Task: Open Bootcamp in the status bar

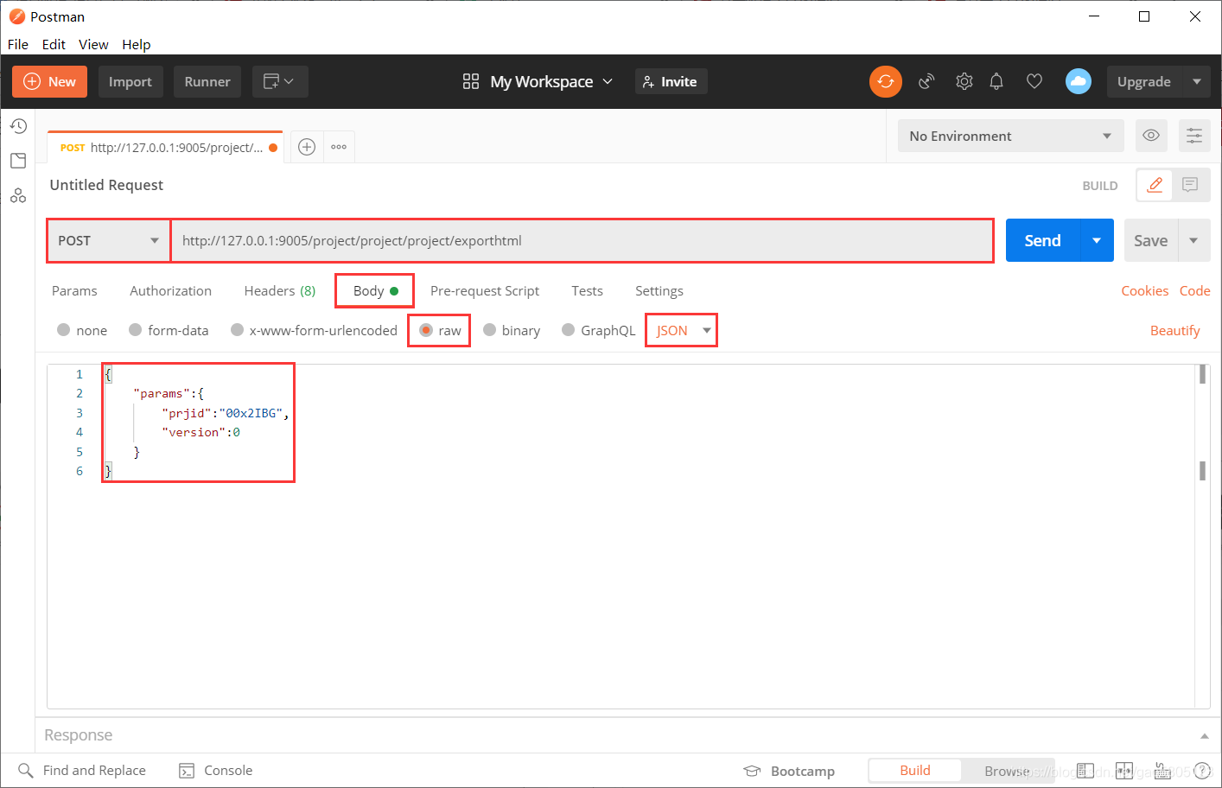Action: click(789, 771)
